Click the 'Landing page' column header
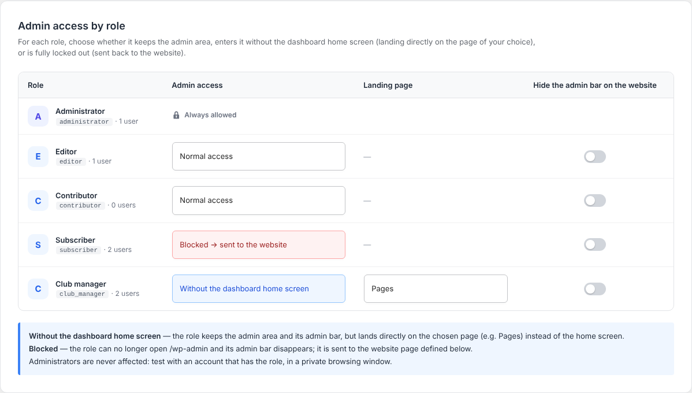The height and width of the screenshot is (393, 692). [x=388, y=85]
